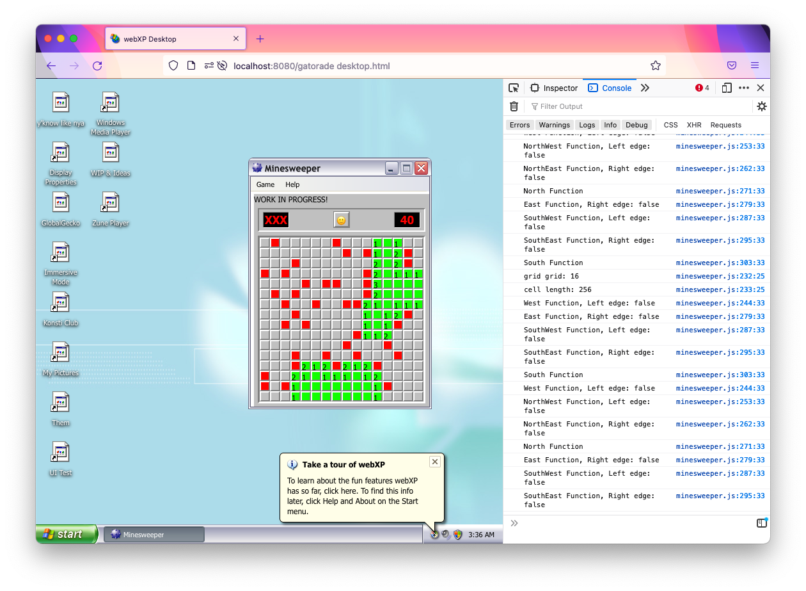Bookmark this page with the star icon
806x591 pixels.
pos(655,66)
